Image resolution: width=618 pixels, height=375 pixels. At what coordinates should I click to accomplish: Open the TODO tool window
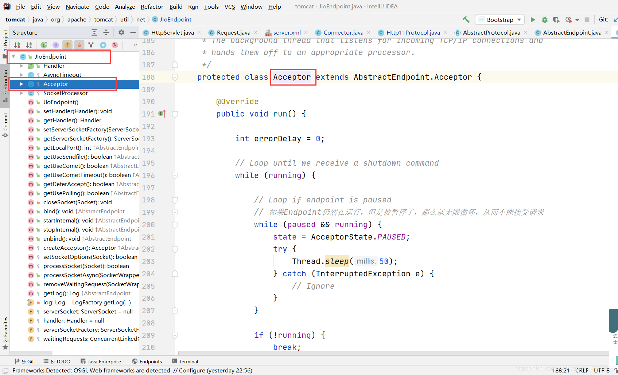(x=57, y=362)
